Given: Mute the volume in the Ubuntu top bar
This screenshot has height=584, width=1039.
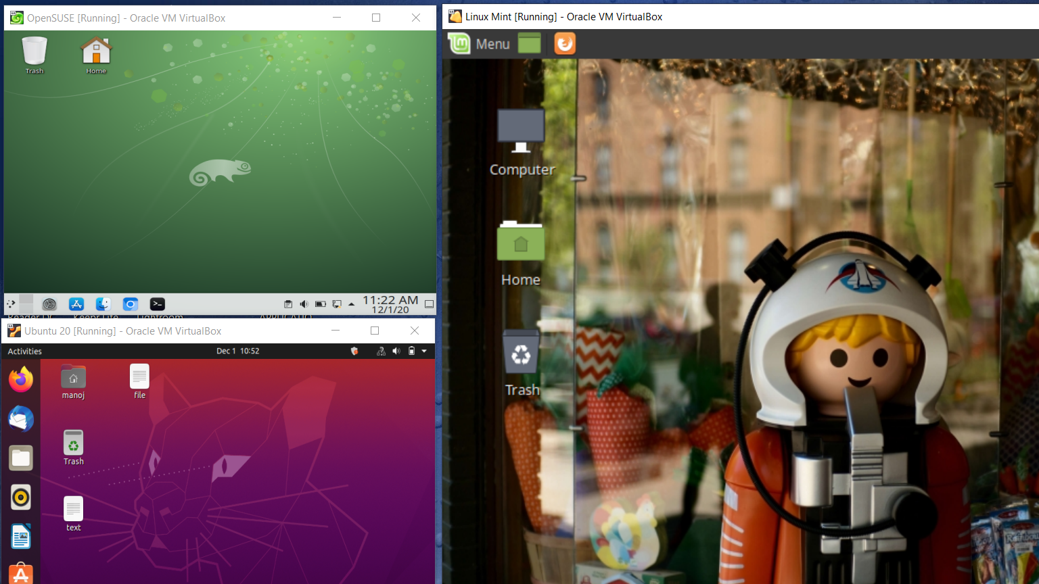Looking at the screenshot, I should (396, 351).
